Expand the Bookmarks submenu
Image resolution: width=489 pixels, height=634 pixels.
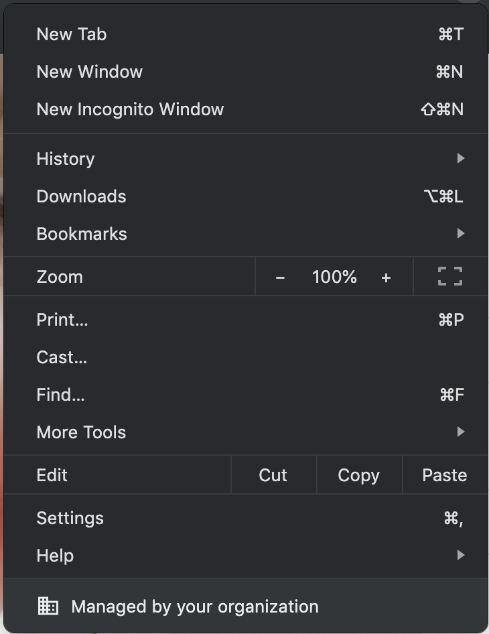(82, 233)
